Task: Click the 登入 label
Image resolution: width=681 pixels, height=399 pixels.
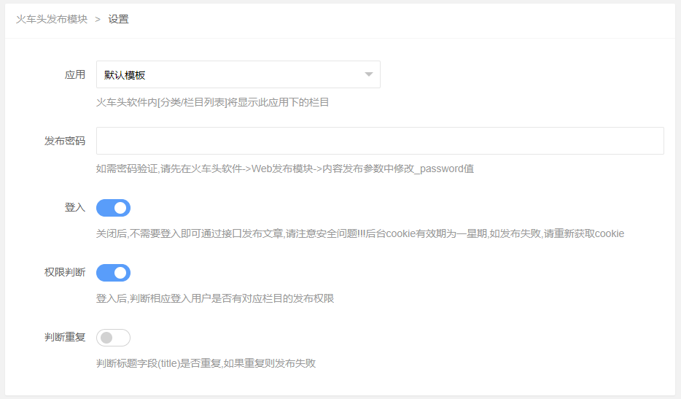Action: (x=75, y=207)
